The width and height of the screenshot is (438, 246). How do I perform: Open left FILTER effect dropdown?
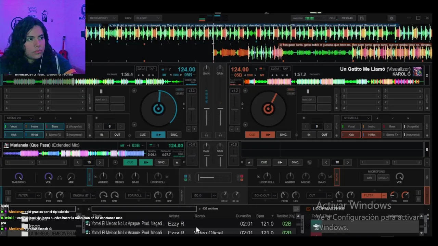click(x=28, y=195)
